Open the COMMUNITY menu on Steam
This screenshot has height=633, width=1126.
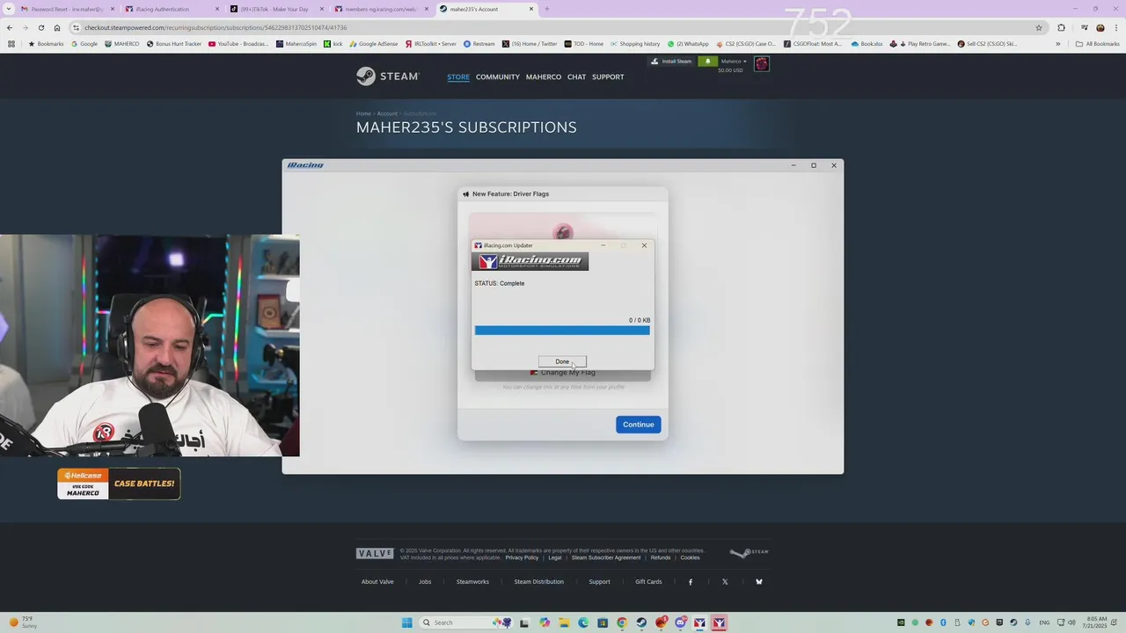[x=498, y=77]
